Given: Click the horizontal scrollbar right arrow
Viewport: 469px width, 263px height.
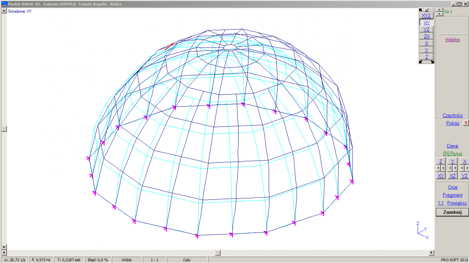Looking at the screenshot, I should 431,253.
